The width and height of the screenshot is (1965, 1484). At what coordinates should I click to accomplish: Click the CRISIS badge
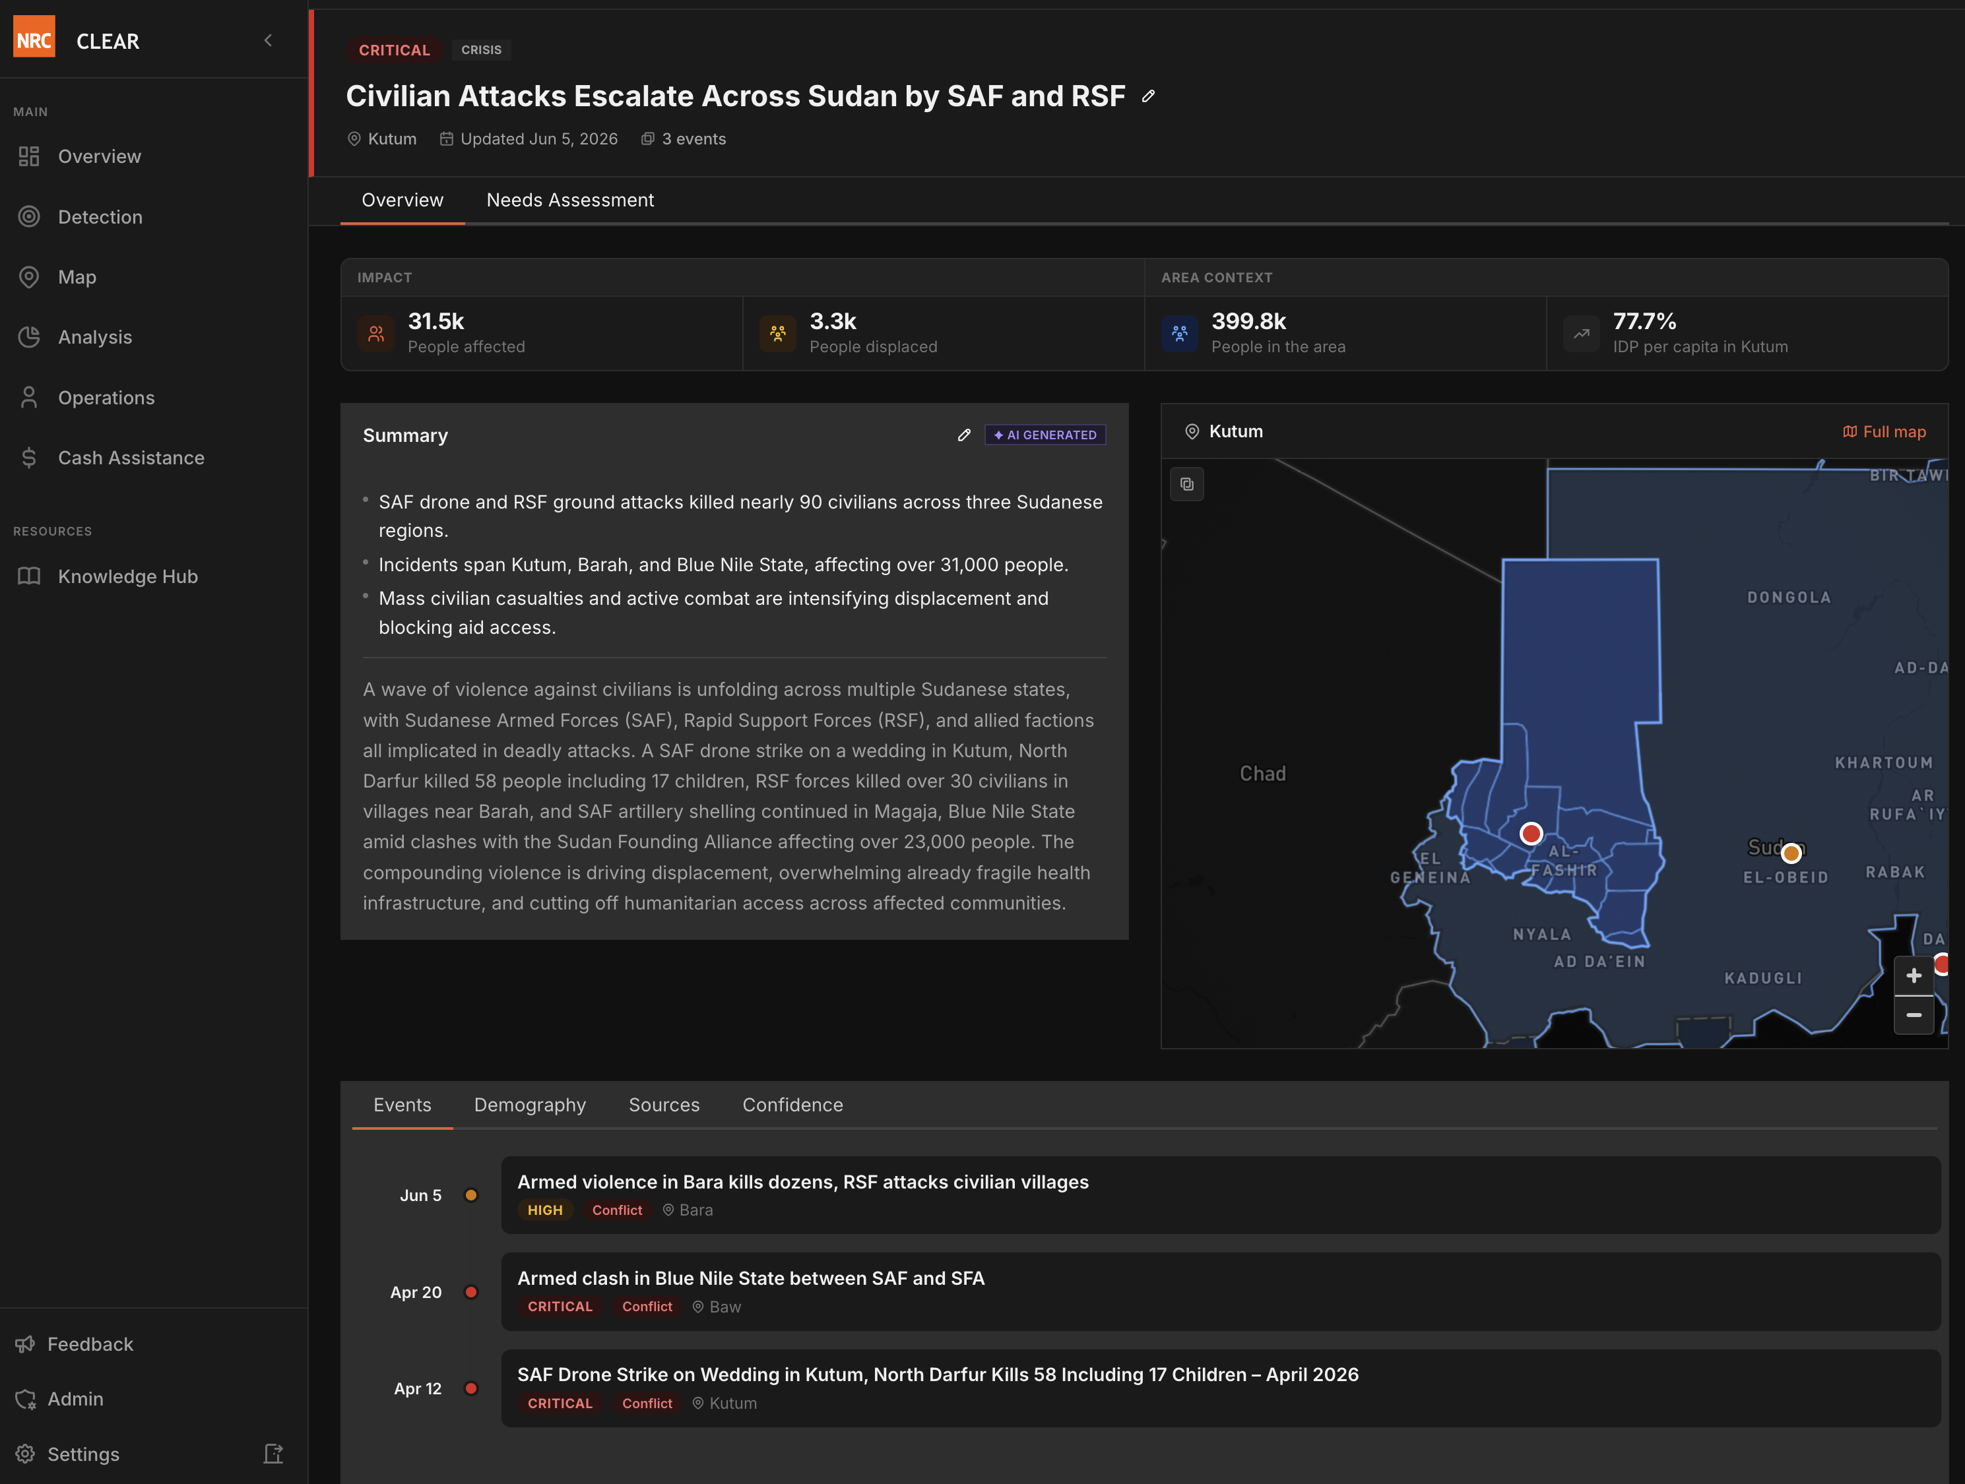(x=482, y=49)
